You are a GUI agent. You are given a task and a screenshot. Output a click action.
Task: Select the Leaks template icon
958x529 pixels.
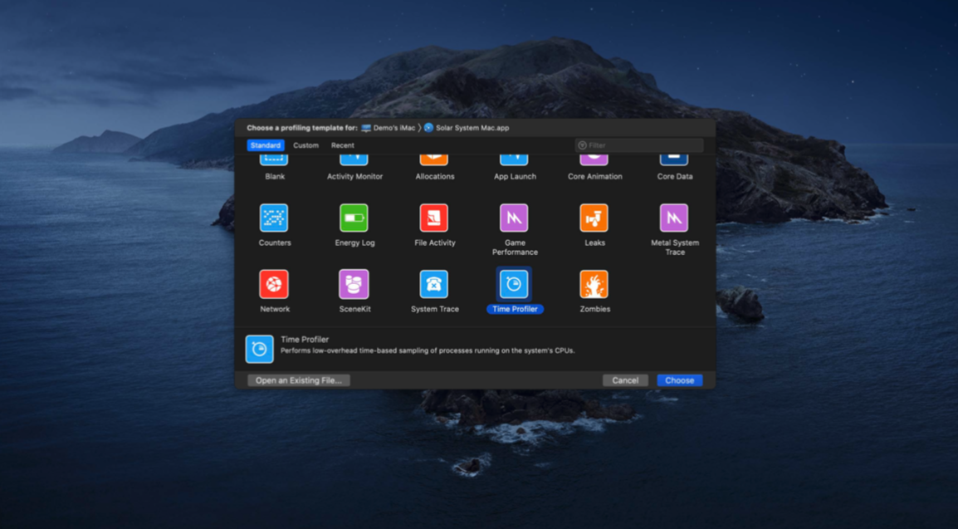click(x=594, y=218)
